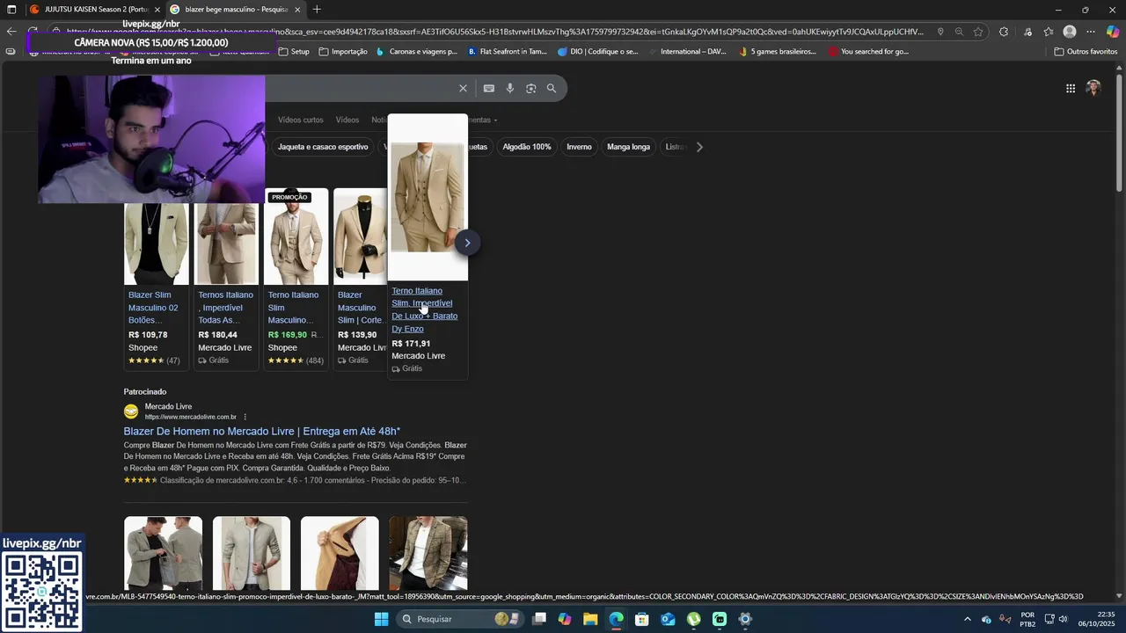Add page to favorites star icon

pos(978,32)
